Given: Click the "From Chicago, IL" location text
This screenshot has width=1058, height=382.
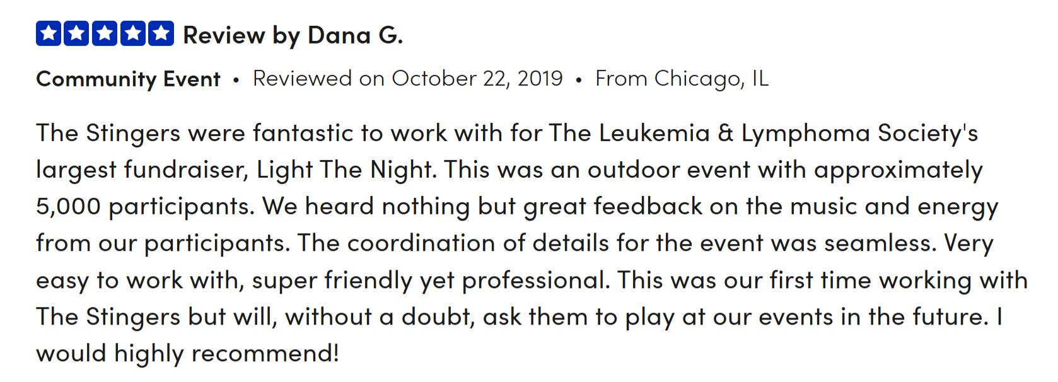Looking at the screenshot, I should [682, 79].
